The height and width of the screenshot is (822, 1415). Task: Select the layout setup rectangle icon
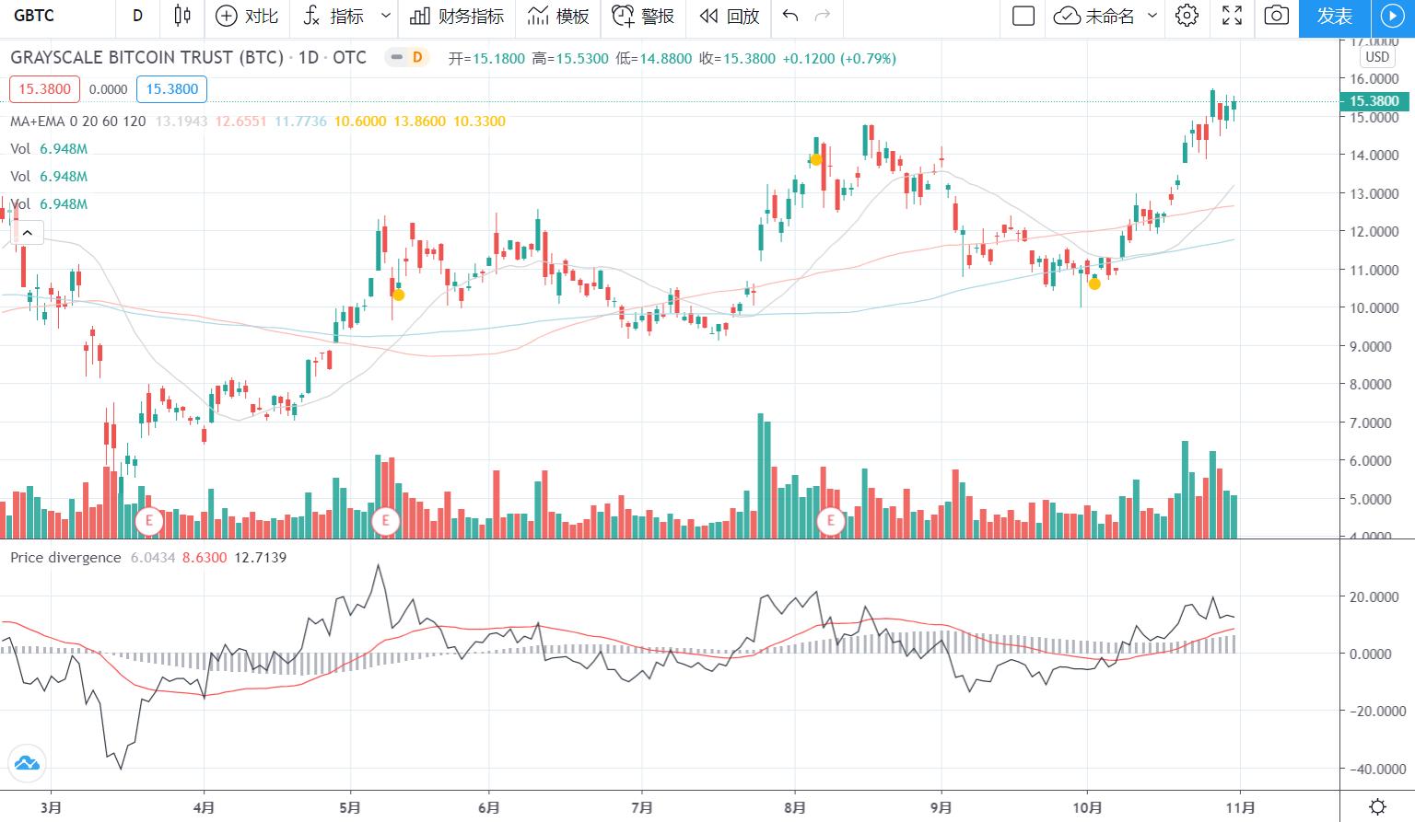(1023, 16)
